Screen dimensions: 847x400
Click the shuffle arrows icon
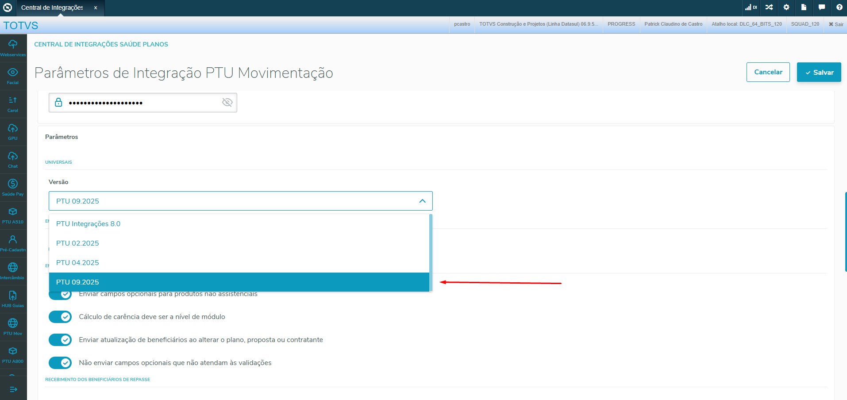pos(769,8)
